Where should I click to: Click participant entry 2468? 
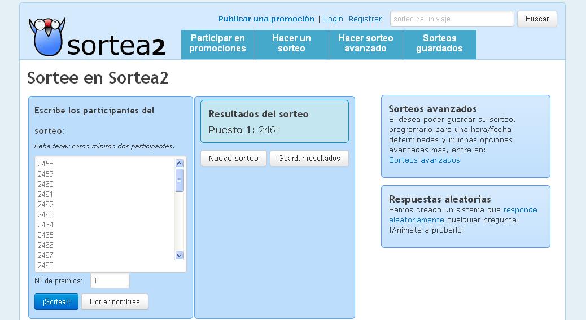46,265
